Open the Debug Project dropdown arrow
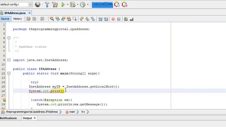 tap(78, 5)
